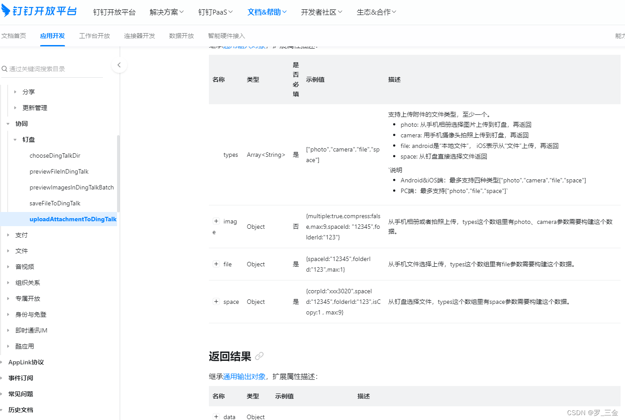Click the DingTalk Open Platform logo
This screenshot has height=420, width=625.
pyautogui.click(x=39, y=11)
